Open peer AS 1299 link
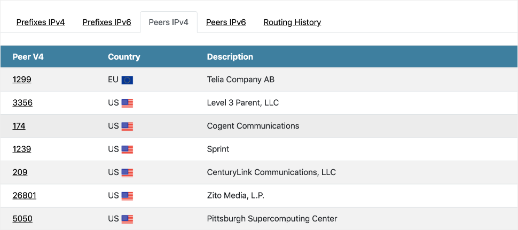Viewport: 518px width, 230px height. 22,80
